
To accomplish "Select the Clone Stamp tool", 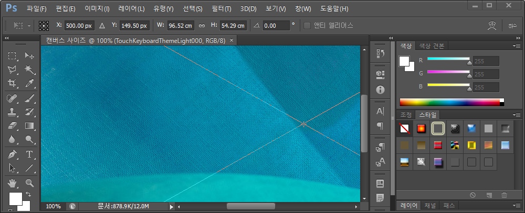I will click(x=13, y=111).
